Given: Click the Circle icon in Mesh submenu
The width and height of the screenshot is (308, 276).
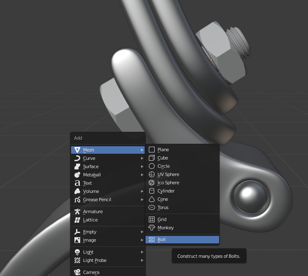Looking at the screenshot, I should click(x=152, y=166).
